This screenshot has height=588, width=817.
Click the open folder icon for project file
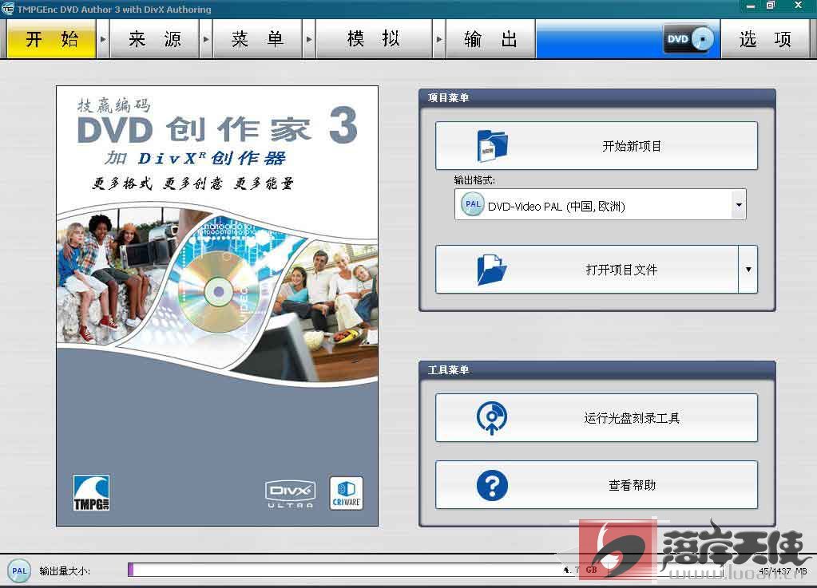click(491, 270)
